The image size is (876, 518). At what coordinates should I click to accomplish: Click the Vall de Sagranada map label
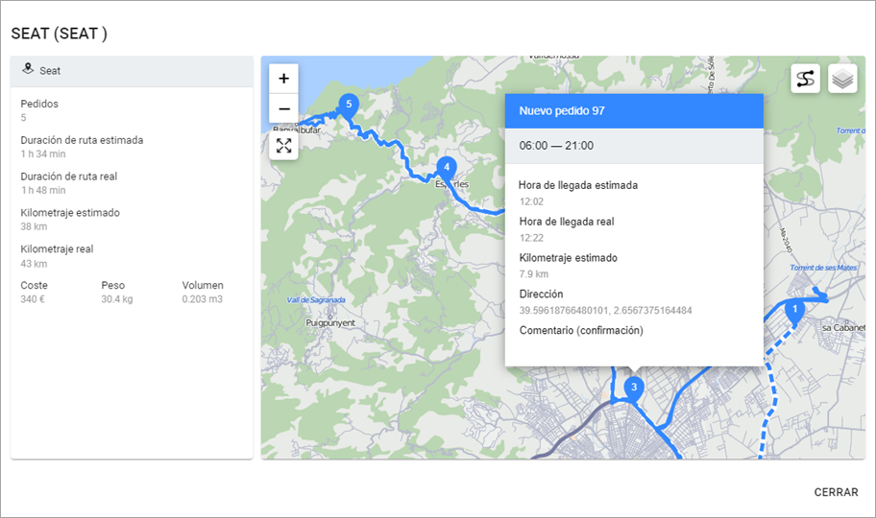click(x=316, y=299)
